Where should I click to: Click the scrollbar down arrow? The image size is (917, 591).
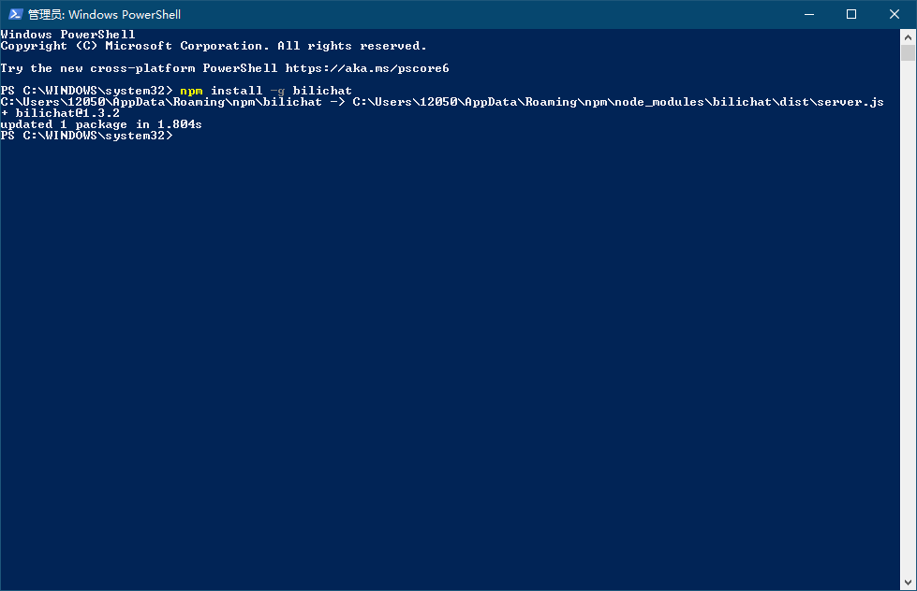pyautogui.click(x=909, y=583)
